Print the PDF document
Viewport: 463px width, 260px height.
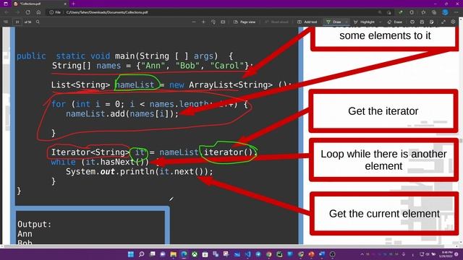412,22
